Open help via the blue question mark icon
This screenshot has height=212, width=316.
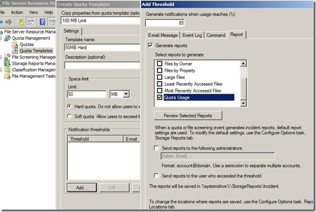pyautogui.click(x=43, y=22)
